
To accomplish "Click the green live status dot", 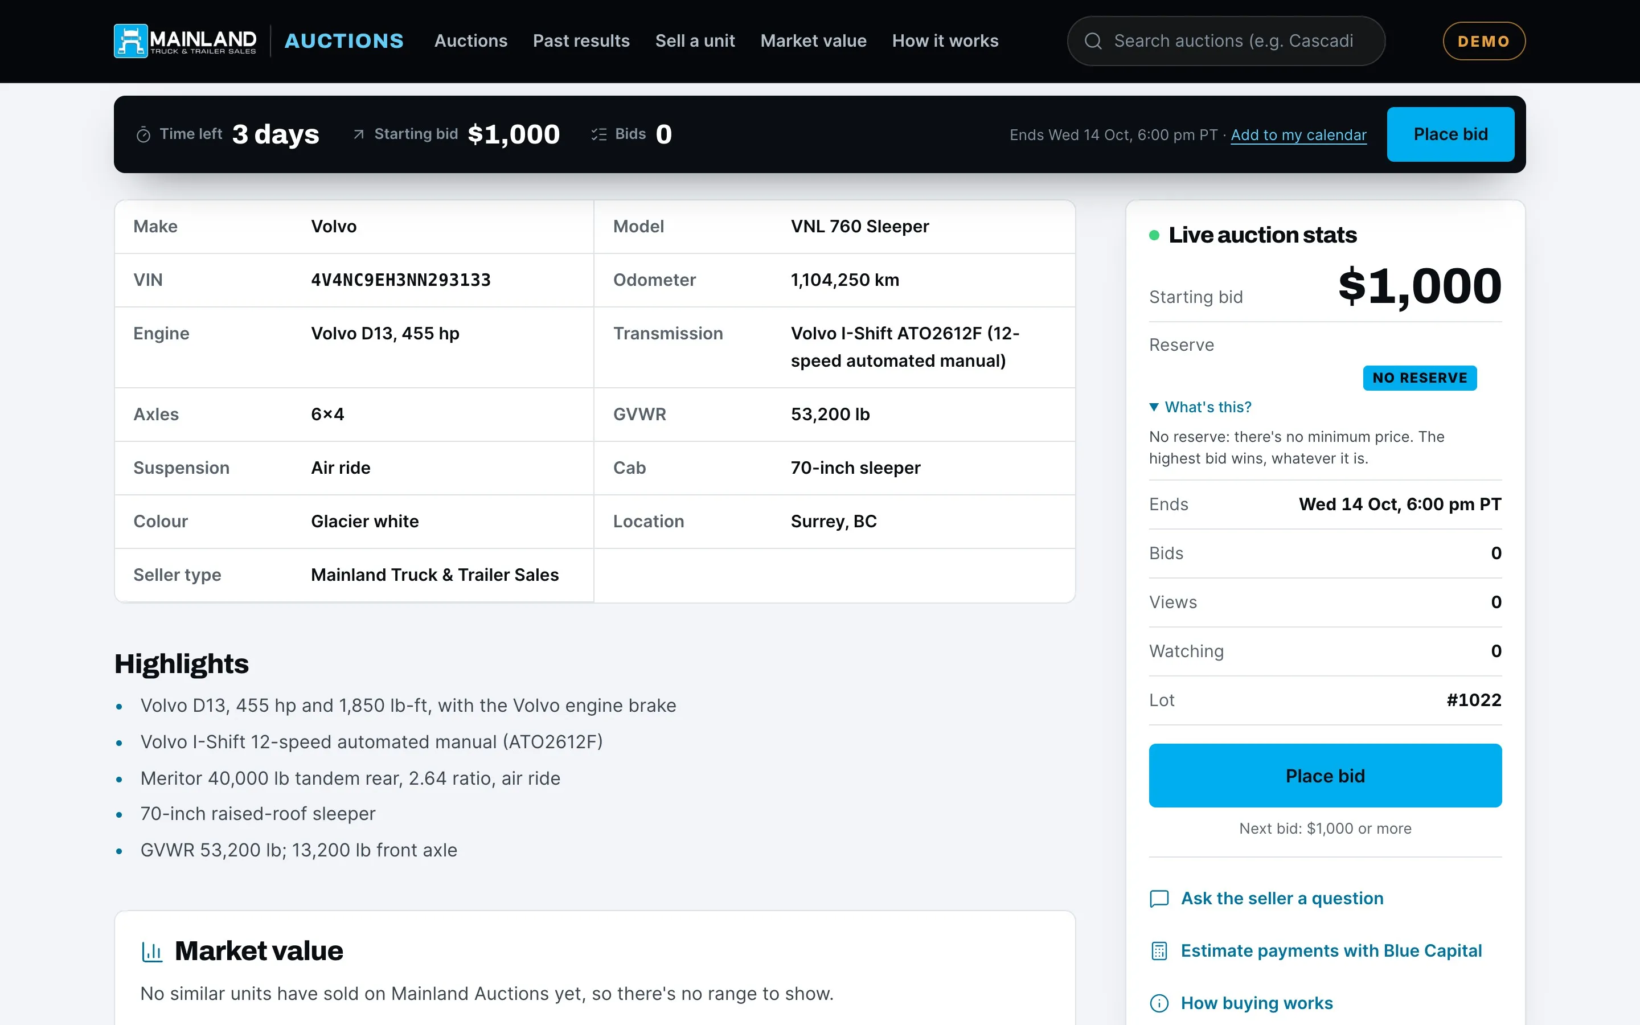I will (x=1154, y=235).
